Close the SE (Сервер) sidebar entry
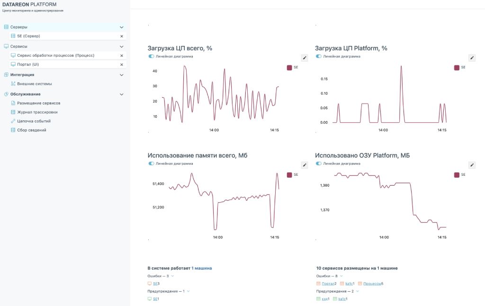This screenshot has height=306, width=485. coord(122,36)
